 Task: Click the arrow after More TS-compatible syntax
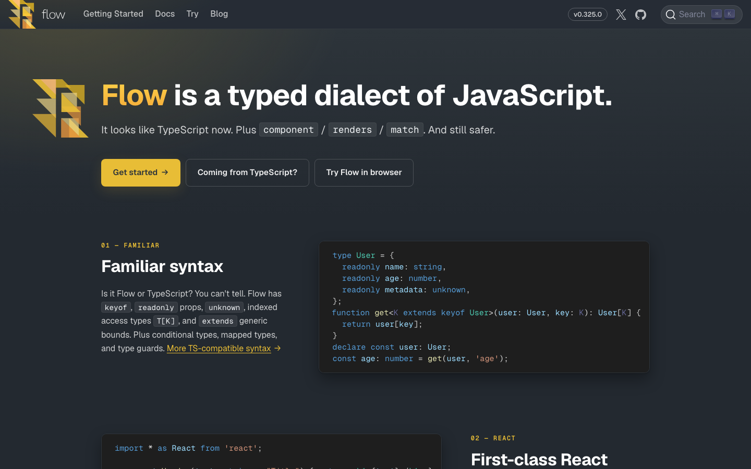point(277,348)
